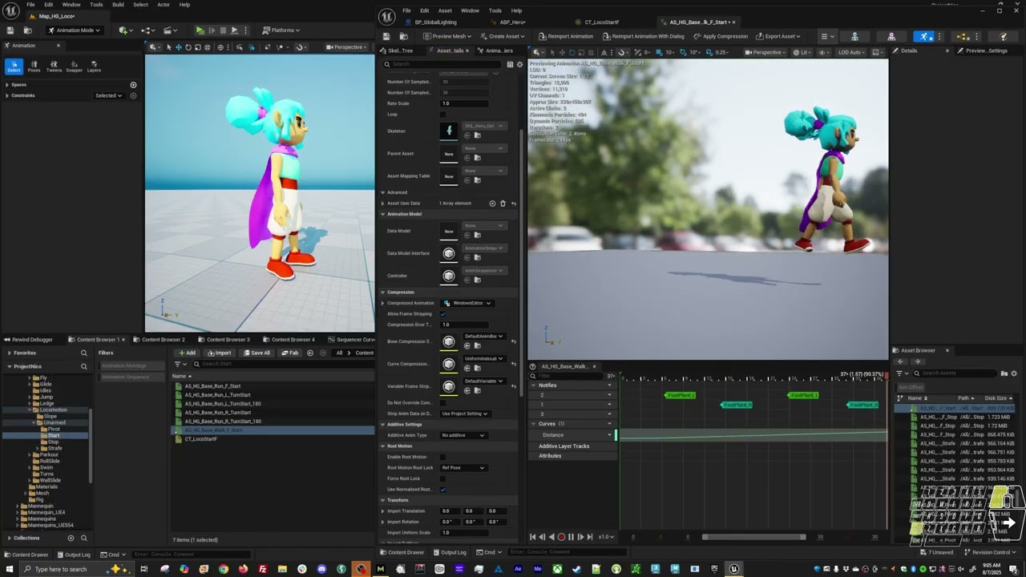This screenshot has width=1026, height=577.
Task: Enable Root Motion checkbox
Action: coord(442,457)
